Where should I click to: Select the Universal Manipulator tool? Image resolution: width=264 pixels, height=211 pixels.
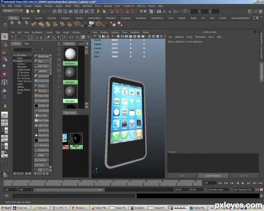[4, 82]
